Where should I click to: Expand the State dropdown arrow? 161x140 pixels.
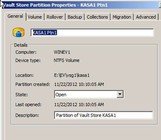tap(120, 94)
